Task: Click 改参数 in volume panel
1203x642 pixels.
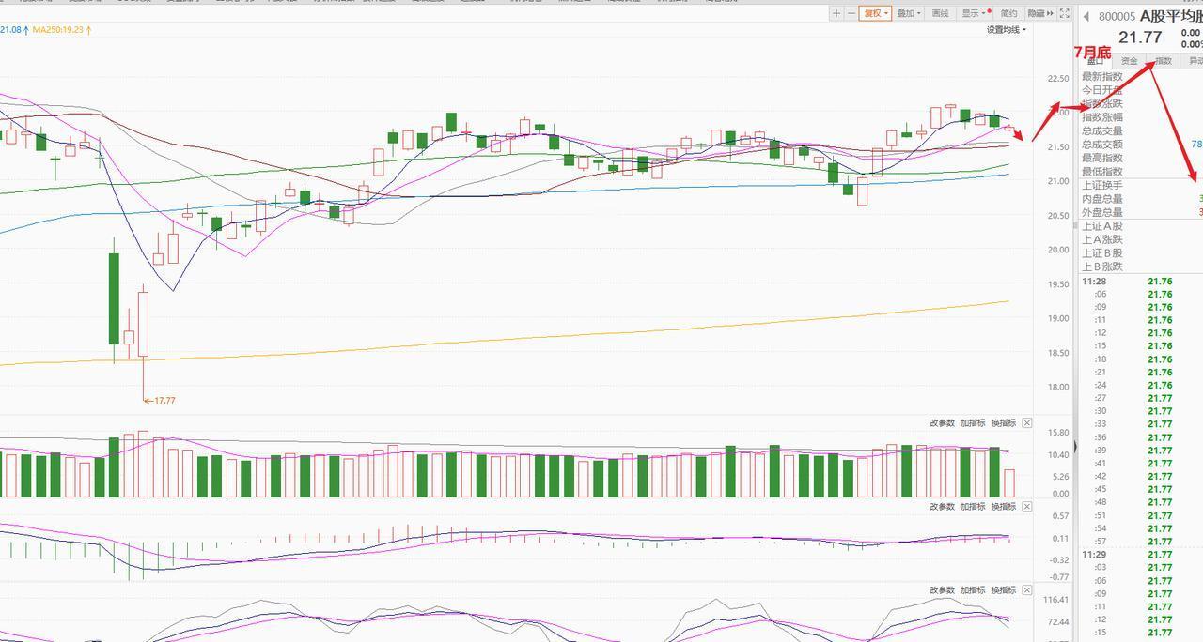Action: [x=942, y=423]
